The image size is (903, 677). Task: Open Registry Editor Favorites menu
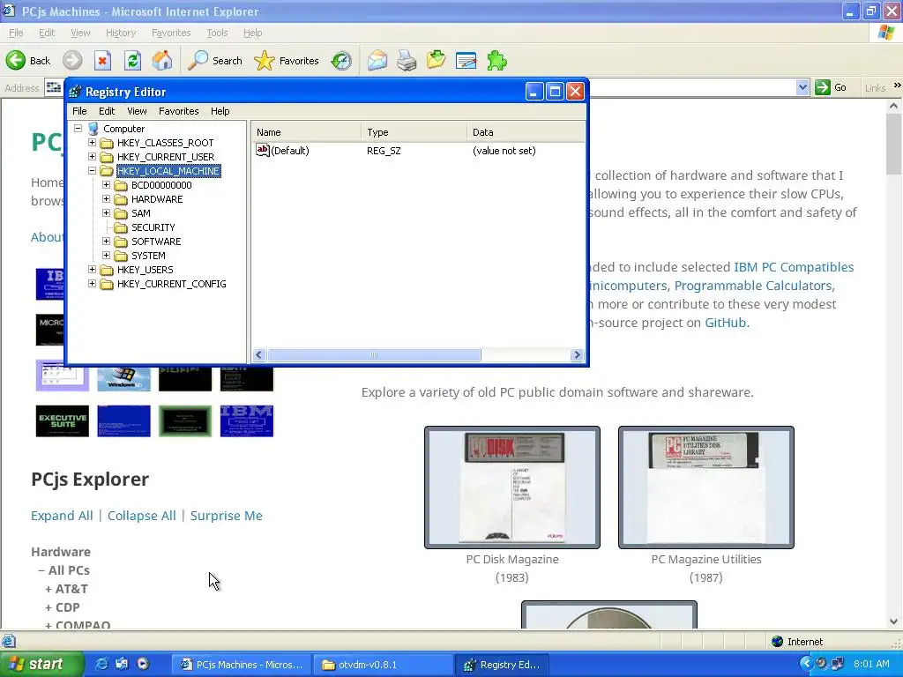[178, 111]
